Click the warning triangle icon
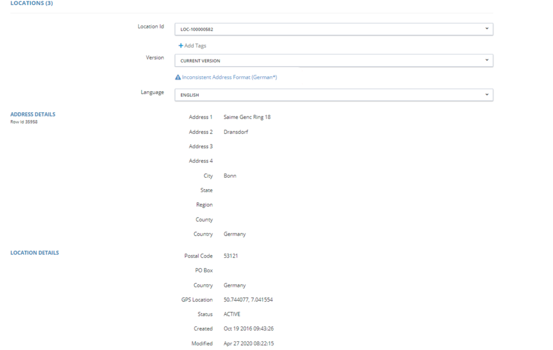The width and height of the screenshot is (553, 350). click(x=178, y=78)
